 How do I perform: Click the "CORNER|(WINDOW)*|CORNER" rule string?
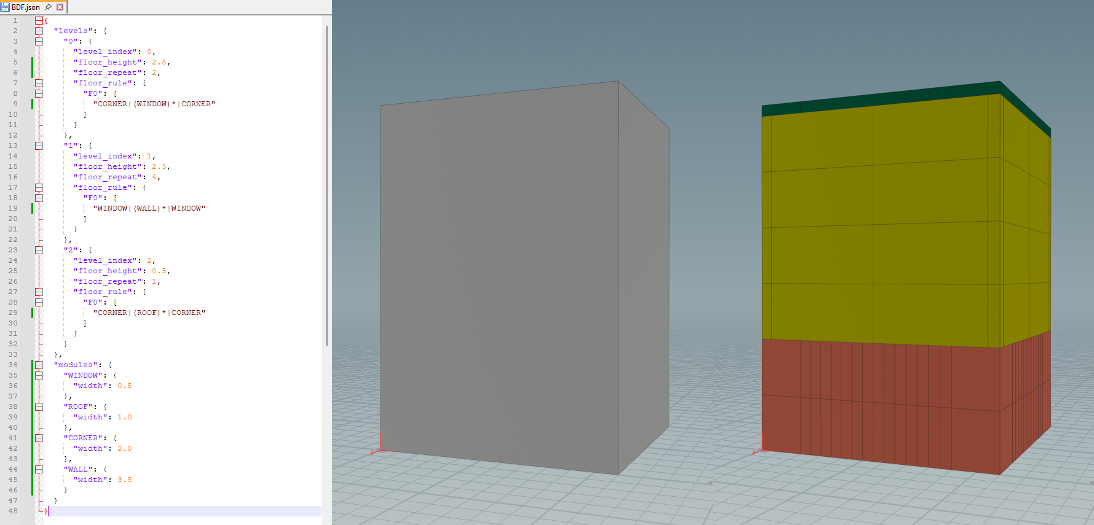coord(154,104)
